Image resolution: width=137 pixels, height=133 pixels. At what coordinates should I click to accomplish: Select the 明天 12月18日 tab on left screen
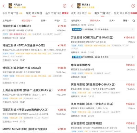click(x=34, y=13)
